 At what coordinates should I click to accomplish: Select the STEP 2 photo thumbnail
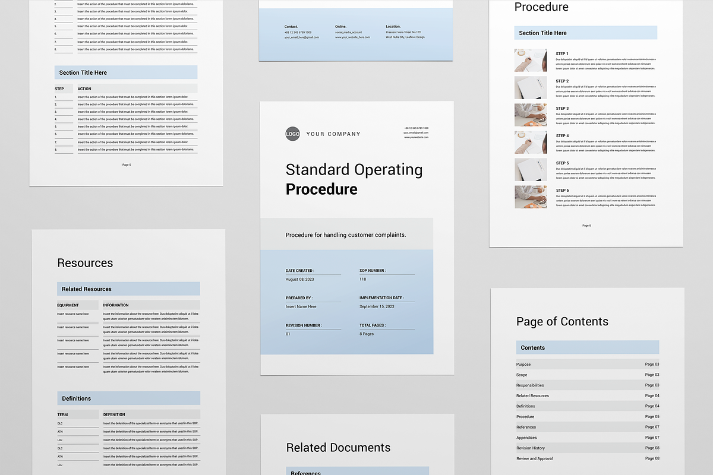[531, 87]
